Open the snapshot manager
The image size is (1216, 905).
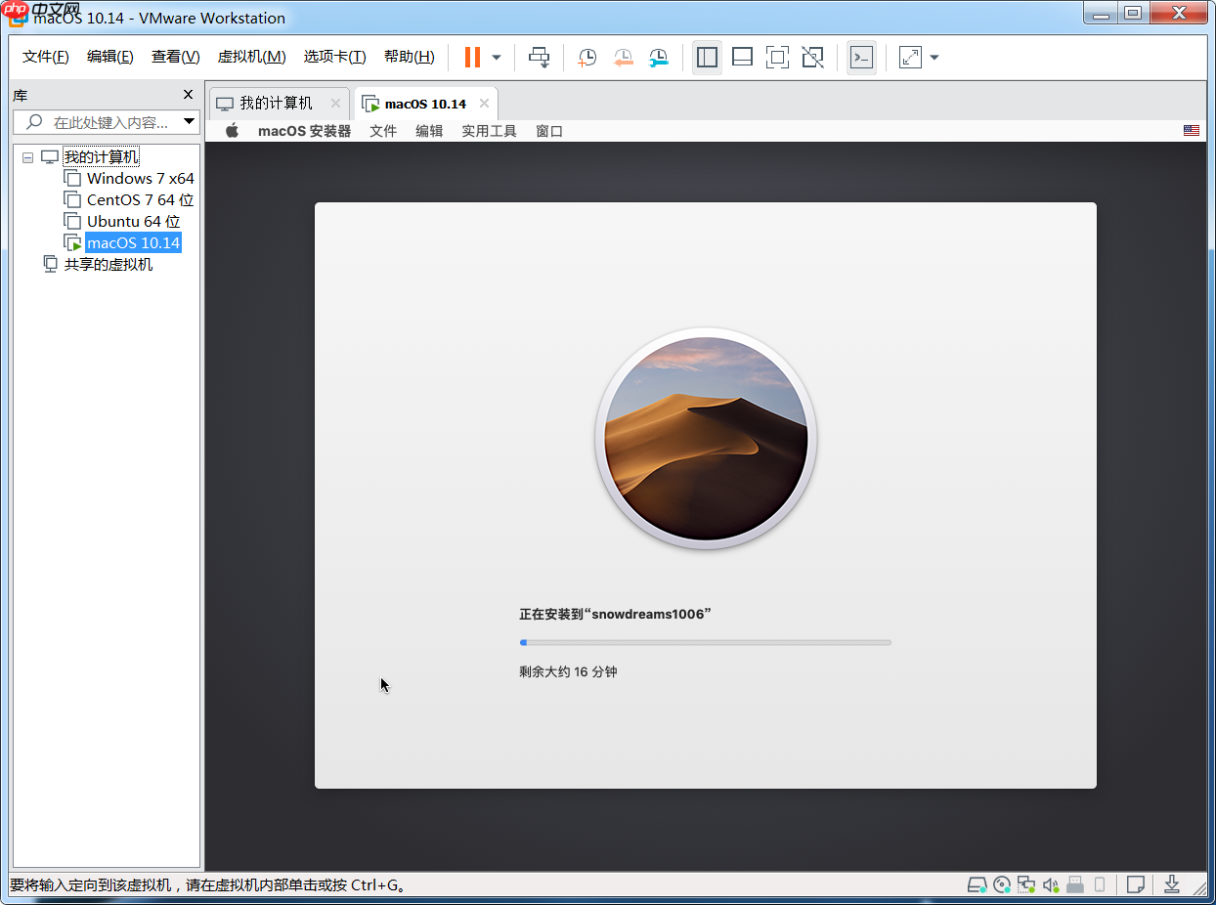point(659,58)
